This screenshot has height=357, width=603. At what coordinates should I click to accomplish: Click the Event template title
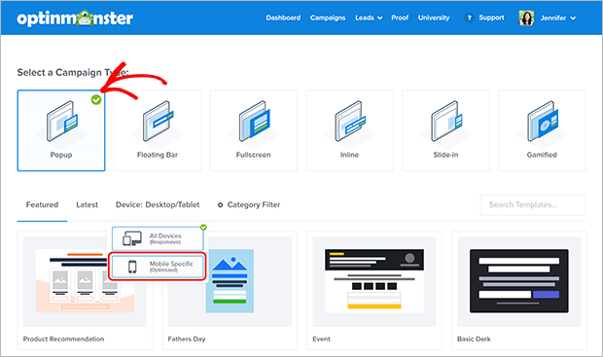321,339
